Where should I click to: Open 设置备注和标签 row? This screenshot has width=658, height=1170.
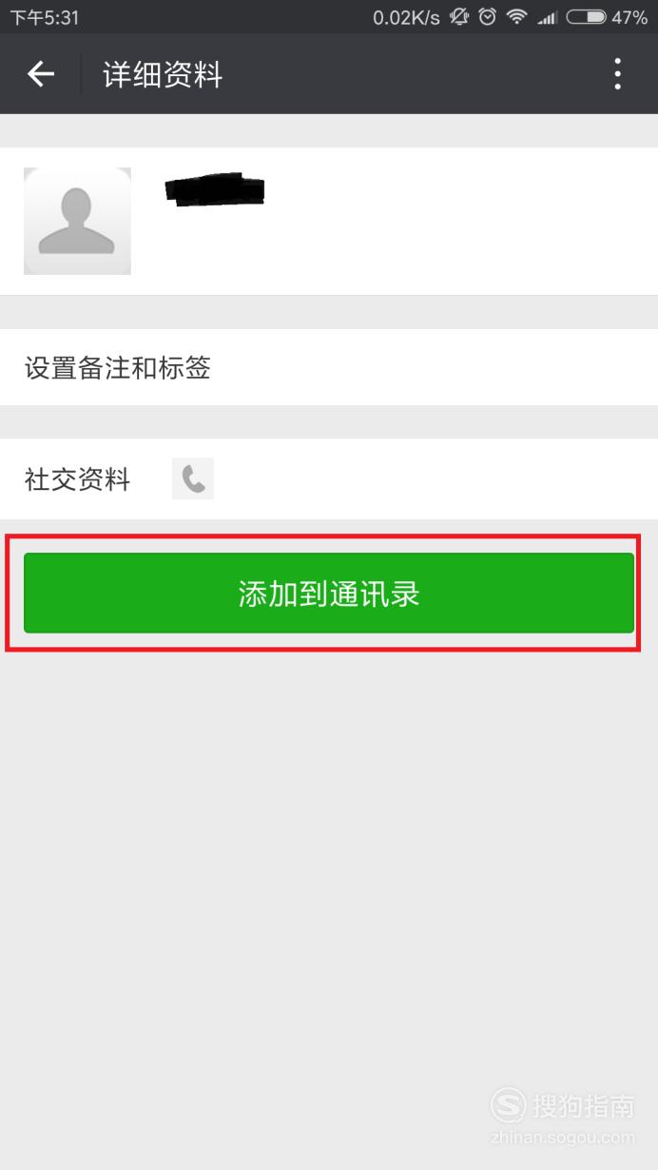click(x=329, y=367)
